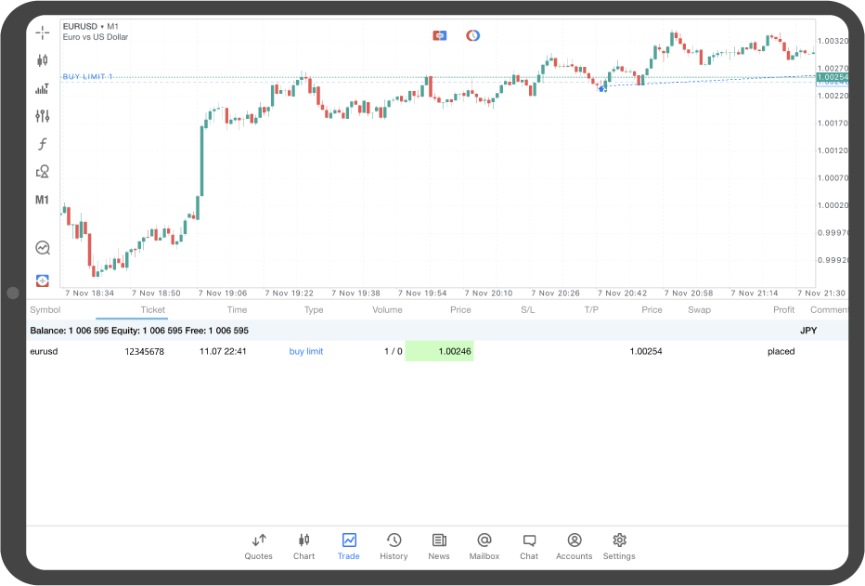Click the volume value 1 / 0

click(x=394, y=351)
